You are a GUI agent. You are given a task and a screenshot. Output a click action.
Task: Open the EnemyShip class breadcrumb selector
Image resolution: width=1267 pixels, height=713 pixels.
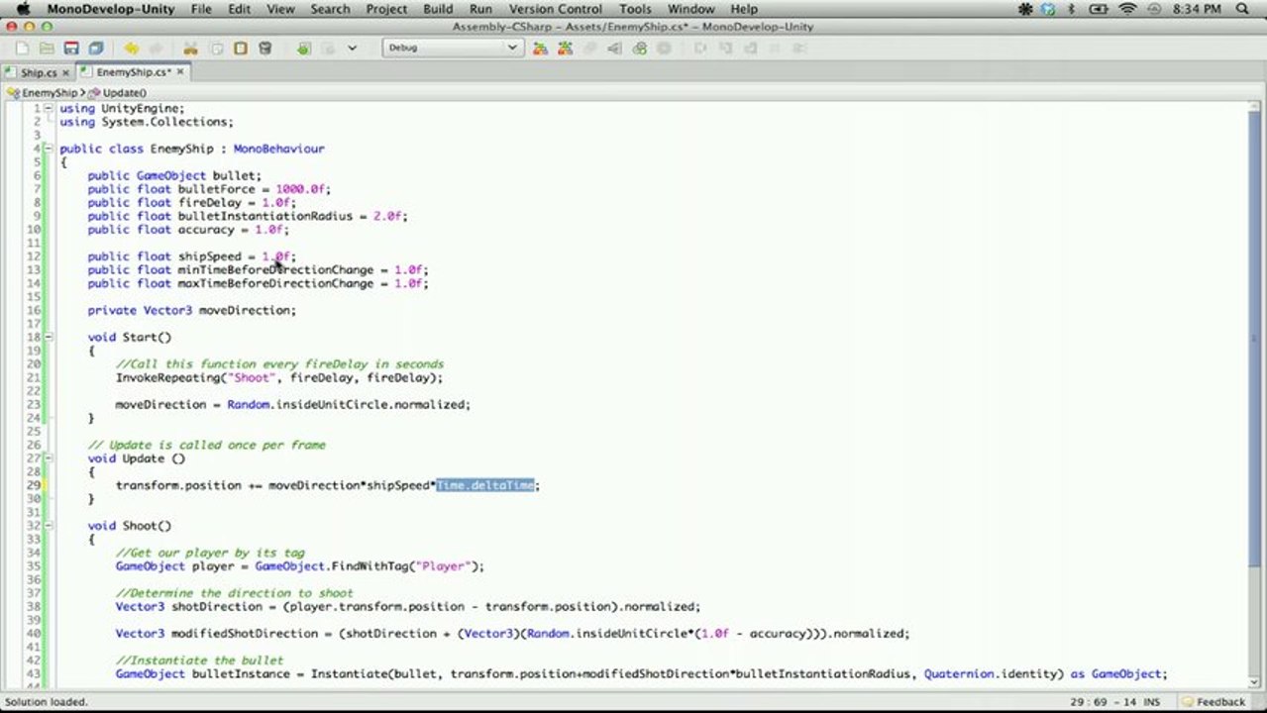tap(43, 92)
